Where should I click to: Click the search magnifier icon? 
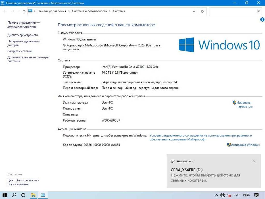click(x=258, y=11)
